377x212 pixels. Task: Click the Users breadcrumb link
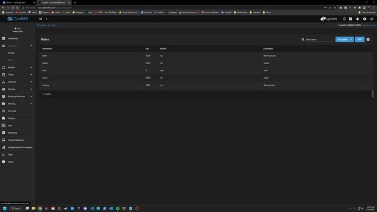coord(54,25)
